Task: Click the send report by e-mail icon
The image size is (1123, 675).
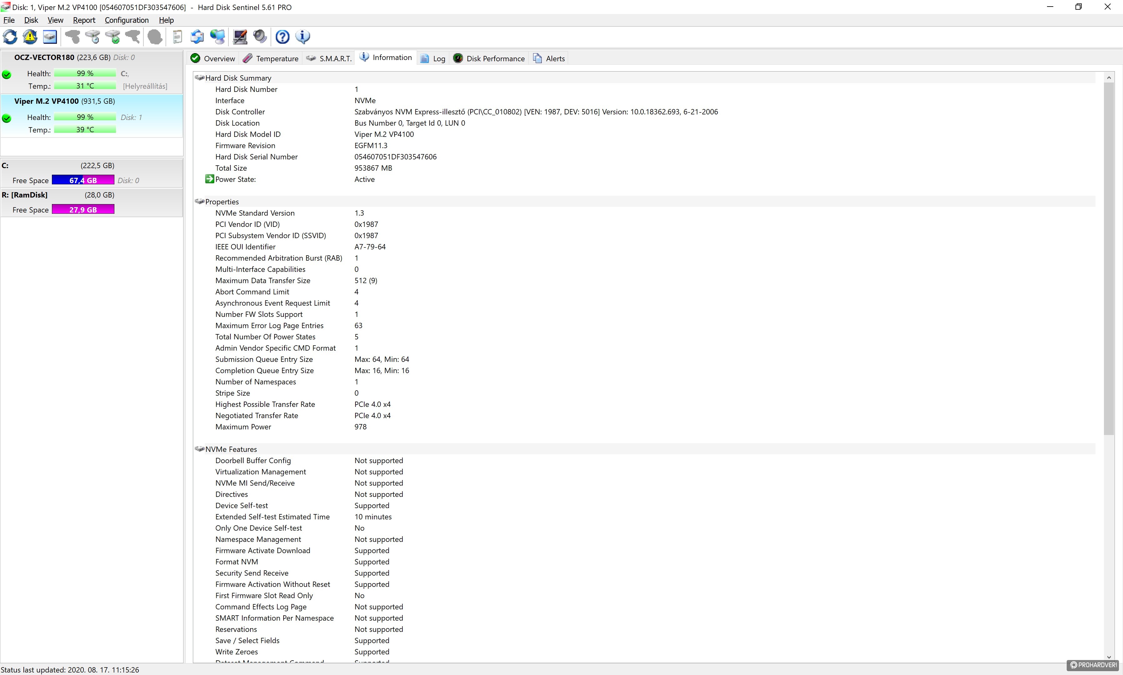Action: [197, 37]
